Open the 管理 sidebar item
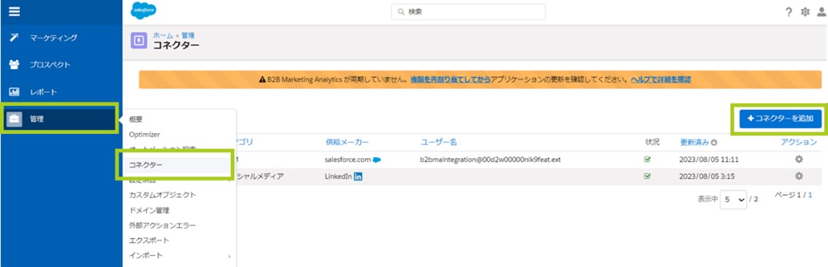Screen dimensions: 828x267 (59, 119)
